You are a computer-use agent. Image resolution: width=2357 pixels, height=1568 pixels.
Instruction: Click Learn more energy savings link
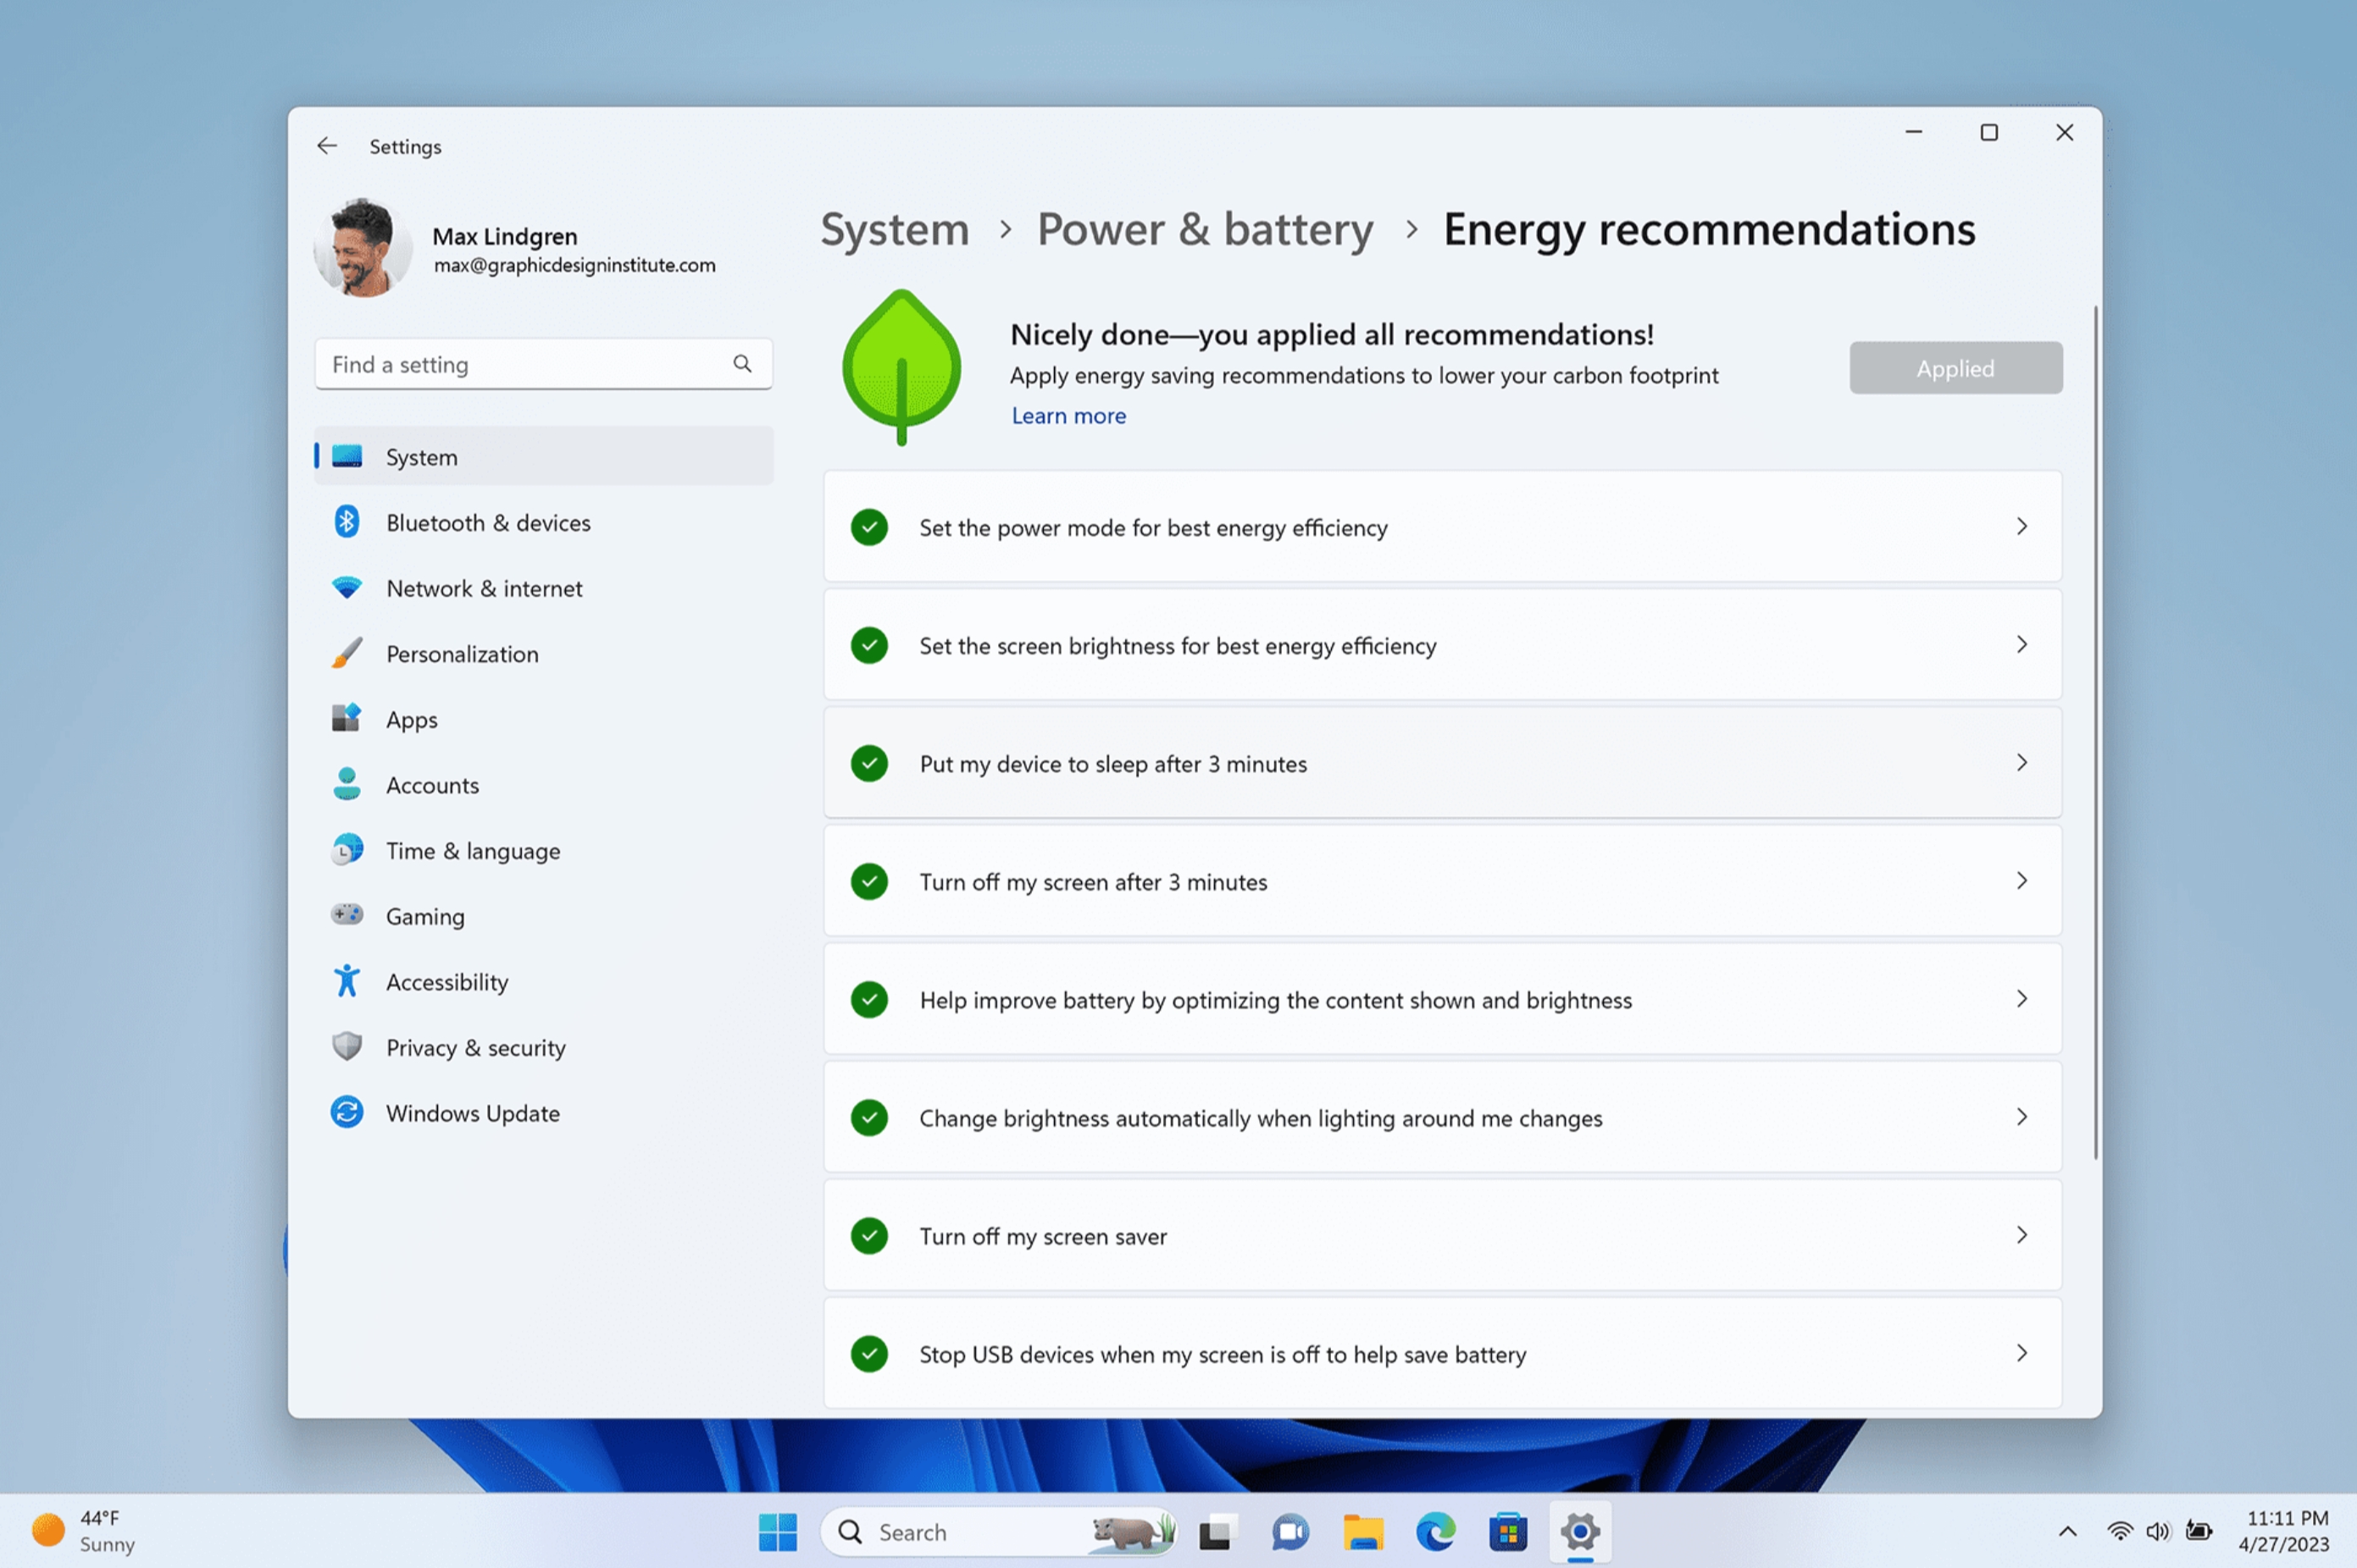pos(1068,415)
